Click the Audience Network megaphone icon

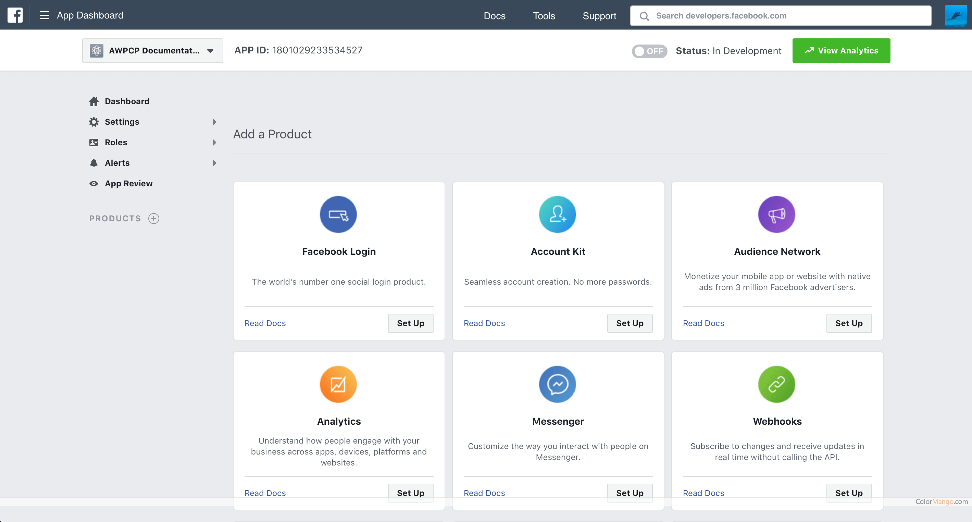(776, 214)
